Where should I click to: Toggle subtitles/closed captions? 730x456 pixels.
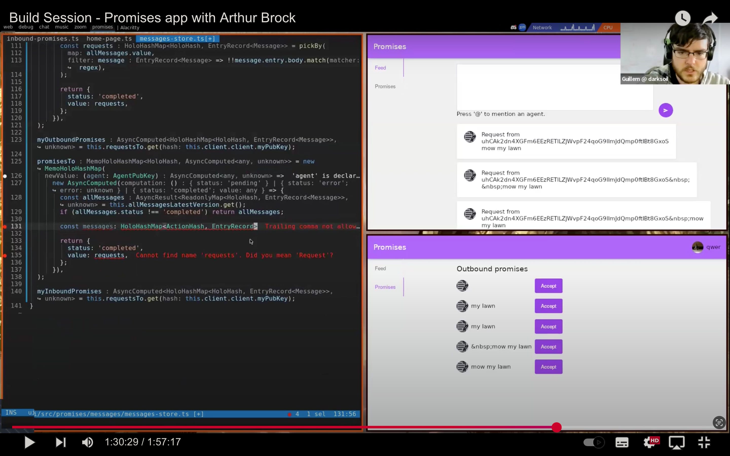pyautogui.click(x=622, y=442)
